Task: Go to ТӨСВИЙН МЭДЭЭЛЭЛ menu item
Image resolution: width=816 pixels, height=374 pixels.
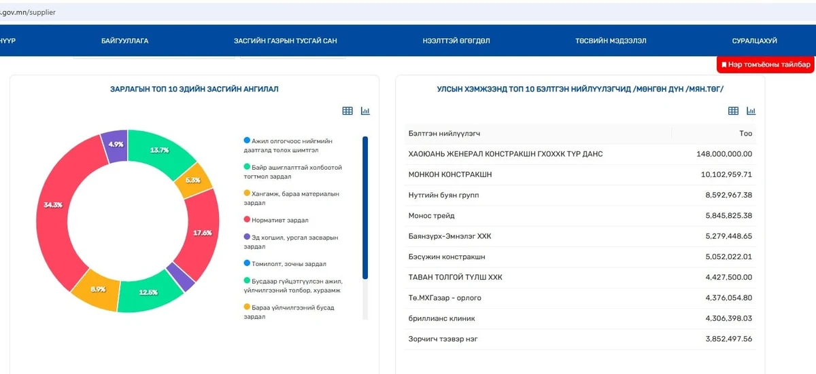Action: 611,41
